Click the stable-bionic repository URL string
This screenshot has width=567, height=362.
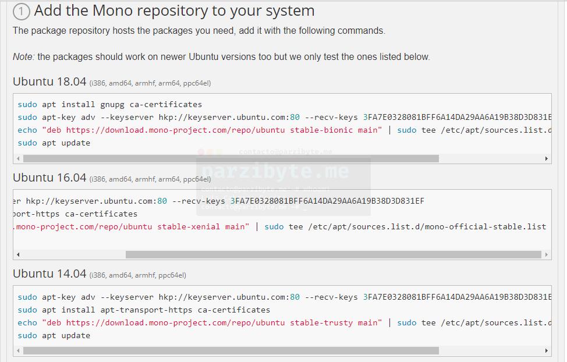pos(212,130)
